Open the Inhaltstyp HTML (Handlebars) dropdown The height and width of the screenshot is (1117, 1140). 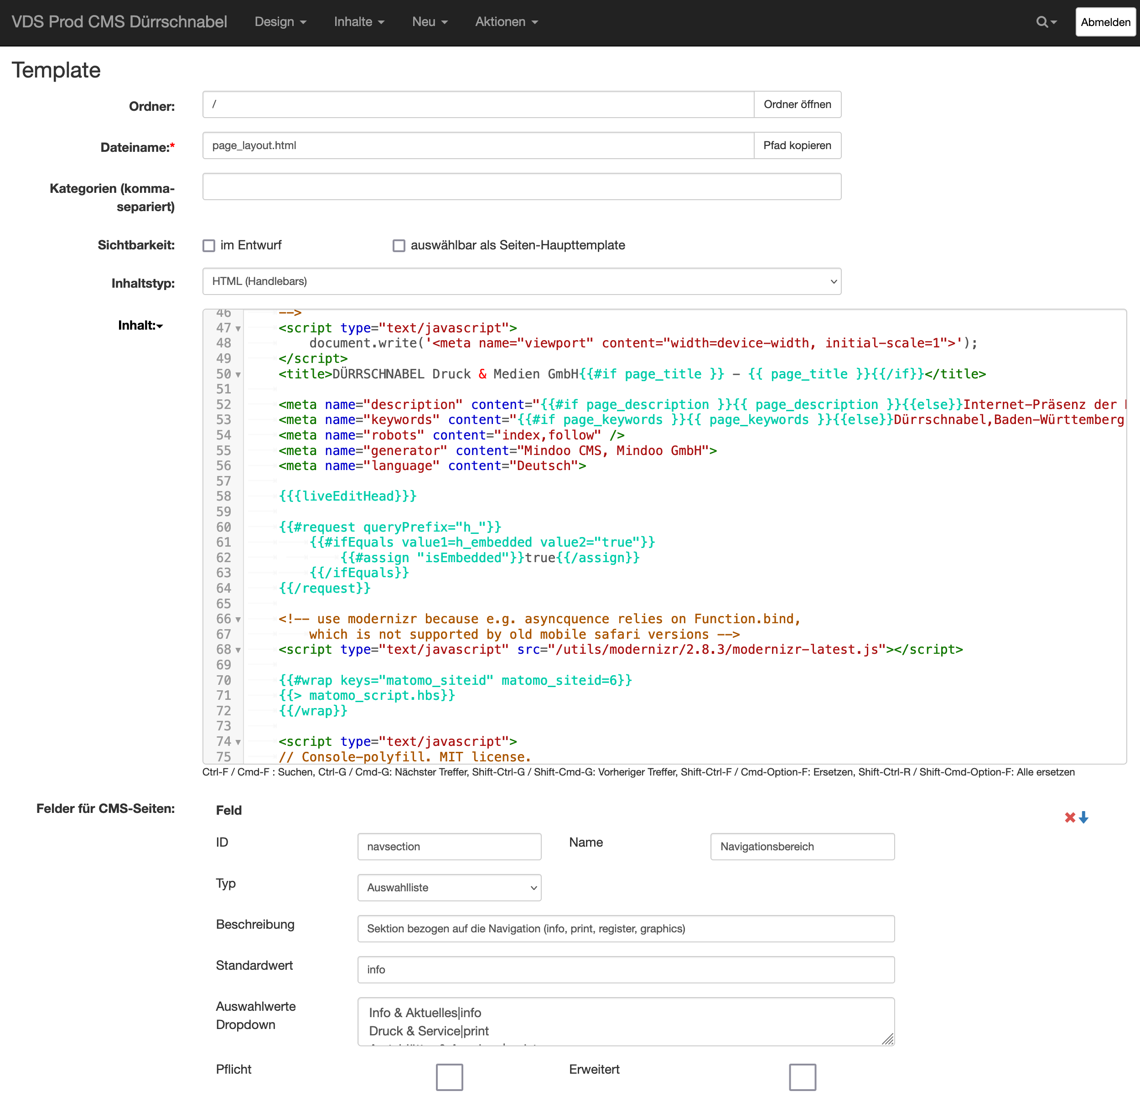pos(522,282)
